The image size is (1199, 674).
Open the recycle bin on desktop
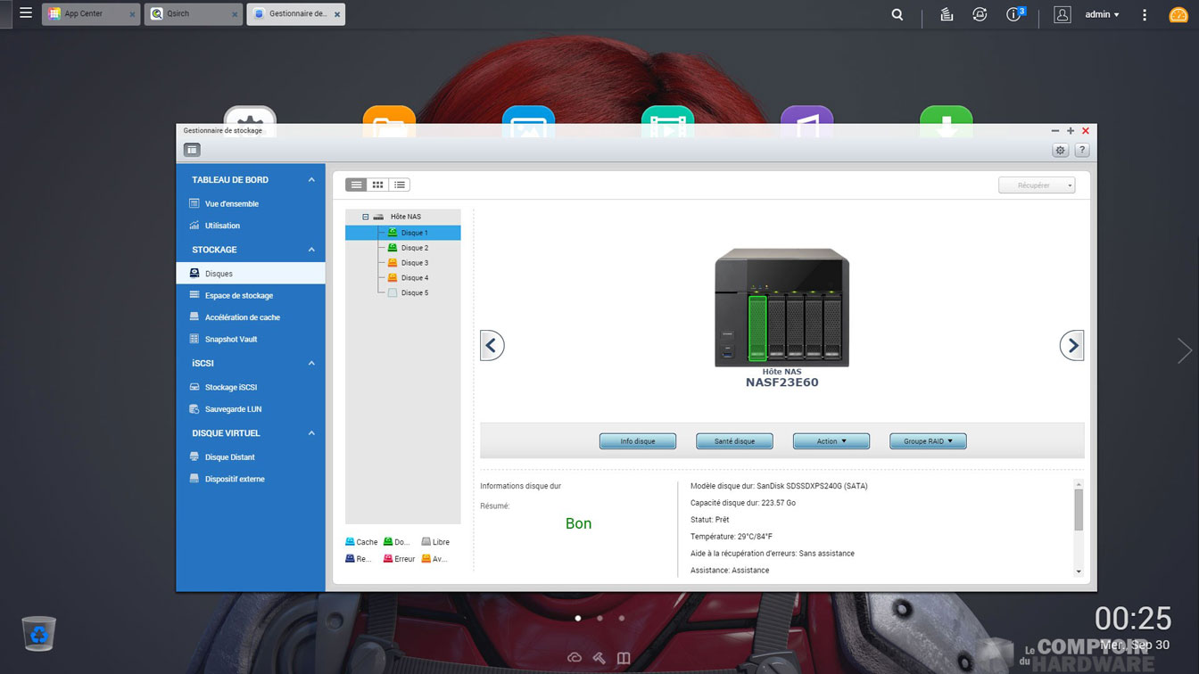pyautogui.click(x=39, y=633)
